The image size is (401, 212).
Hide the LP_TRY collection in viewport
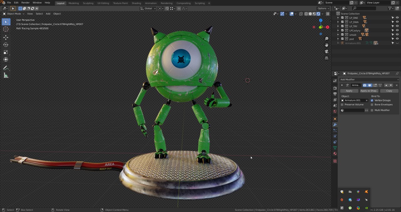[x=397, y=26]
